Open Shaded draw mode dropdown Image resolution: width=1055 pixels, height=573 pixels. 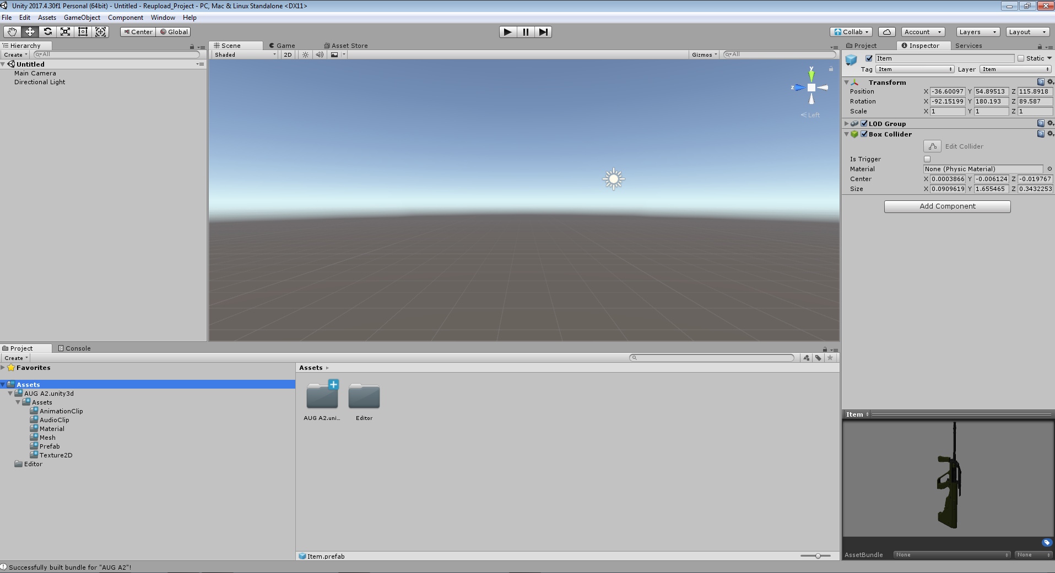[245, 54]
